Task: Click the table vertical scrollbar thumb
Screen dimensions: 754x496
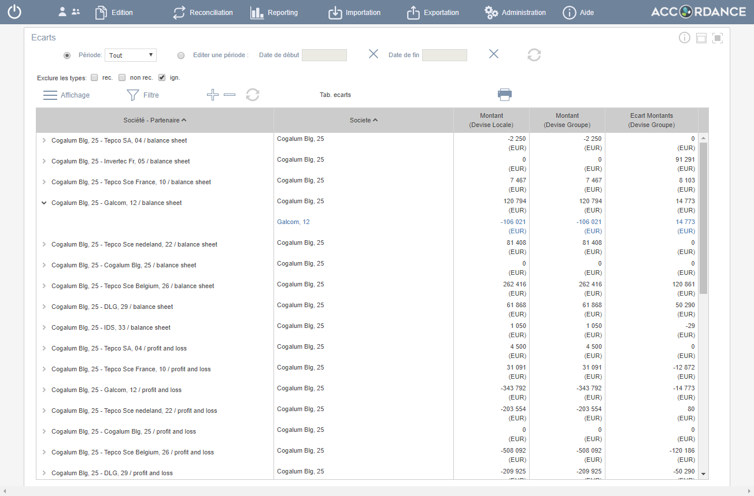Action: click(x=703, y=218)
